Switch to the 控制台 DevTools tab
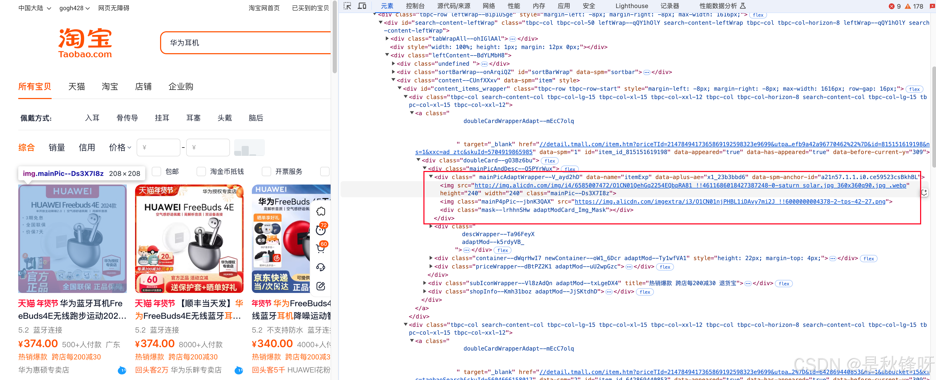 [x=415, y=6]
